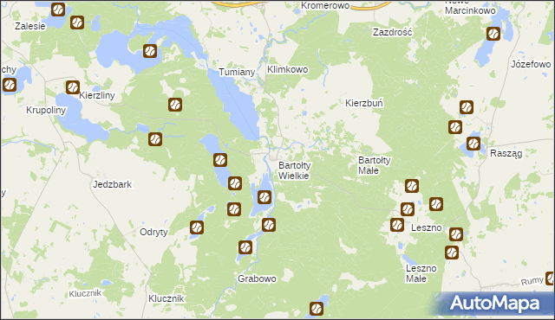The height and width of the screenshot is (320, 555).
Task: Click the Grabowo place label
Action: pos(257,278)
